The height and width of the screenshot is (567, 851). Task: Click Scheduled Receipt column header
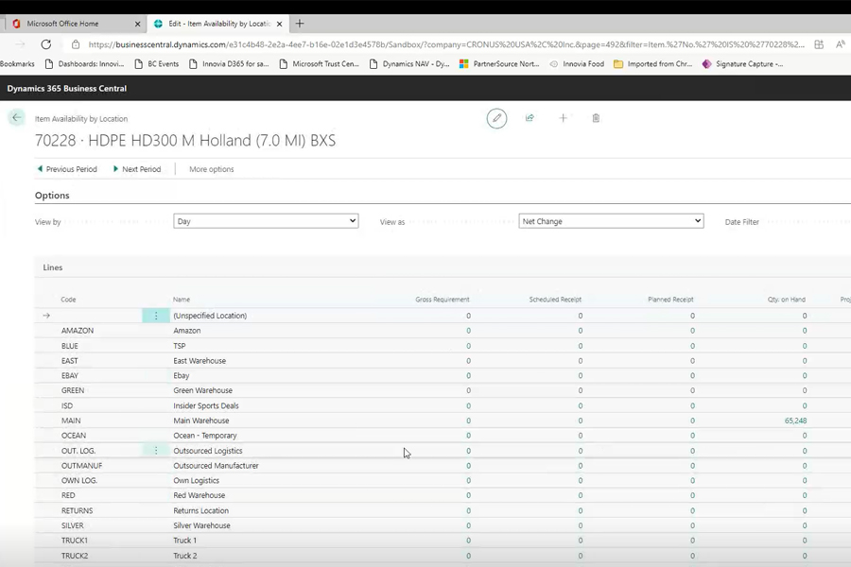tap(555, 300)
